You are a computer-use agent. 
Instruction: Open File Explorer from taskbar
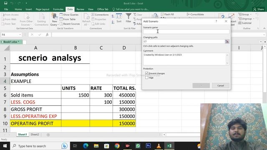(x=96, y=146)
